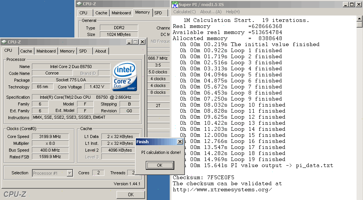Click the Super PI scrollbar up arrow

click(360, 19)
